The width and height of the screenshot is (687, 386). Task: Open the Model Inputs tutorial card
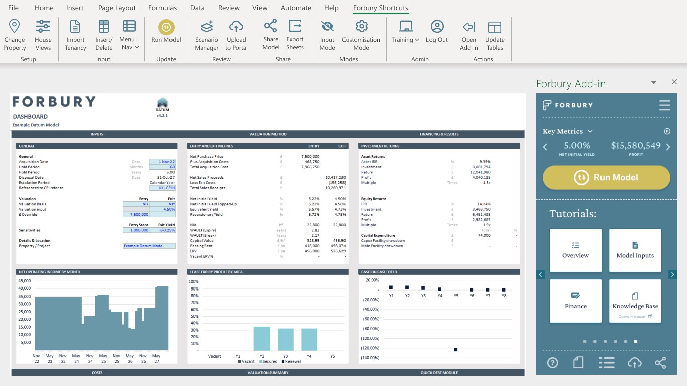pos(635,250)
